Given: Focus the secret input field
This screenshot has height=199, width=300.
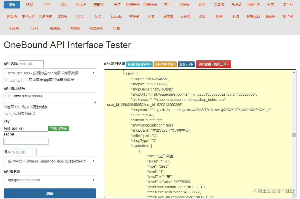Looking at the screenshot, I should tap(26, 141).
